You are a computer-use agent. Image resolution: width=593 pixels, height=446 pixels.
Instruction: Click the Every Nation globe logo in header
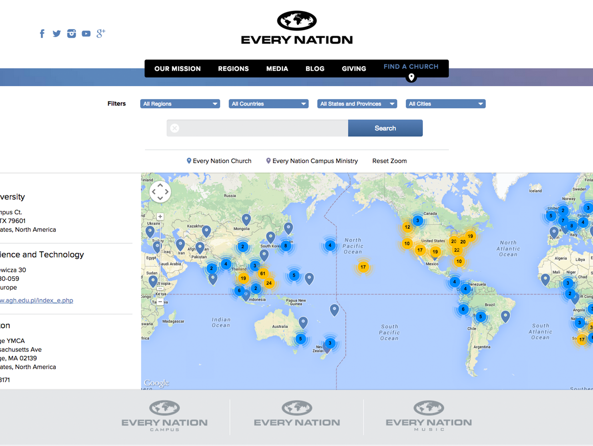coord(297,27)
